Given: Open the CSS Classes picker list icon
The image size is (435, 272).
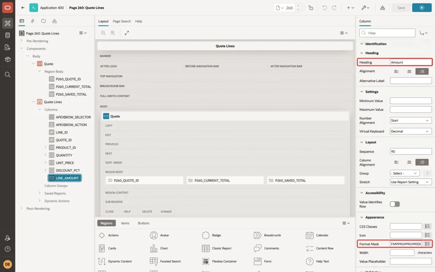Looking at the screenshot, I should [427, 227].
